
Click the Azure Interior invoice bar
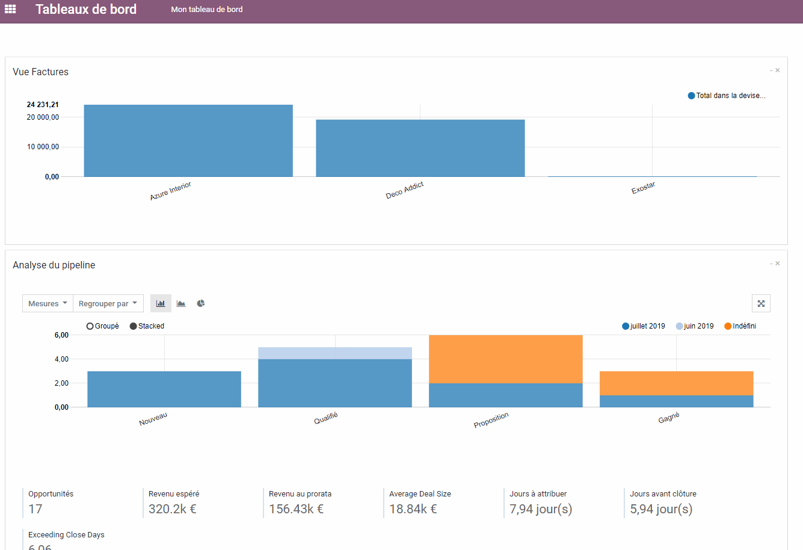188,141
